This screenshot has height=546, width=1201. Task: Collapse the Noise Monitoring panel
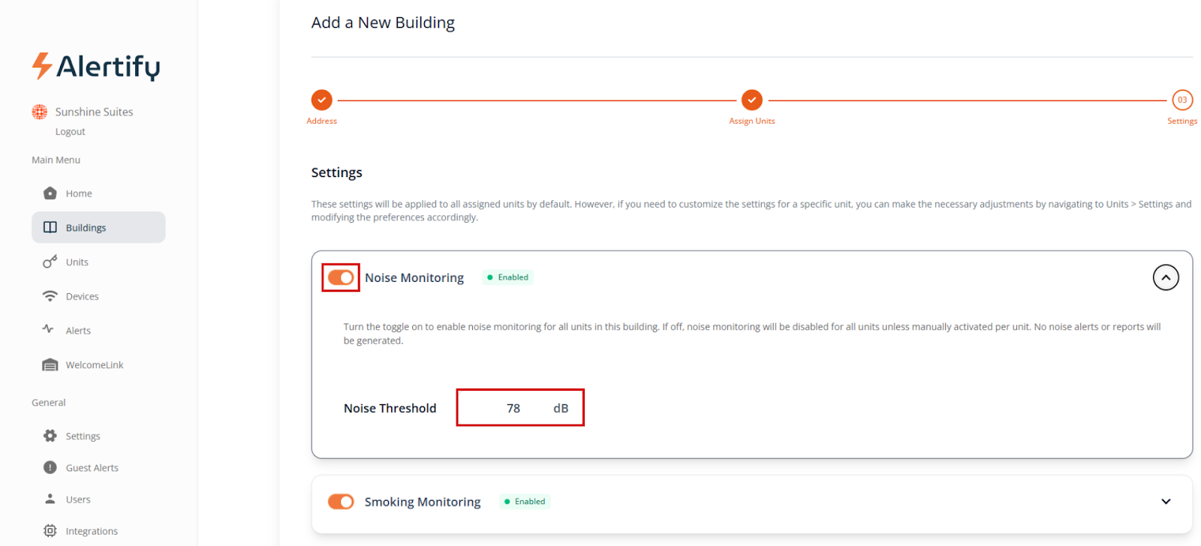(x=1165, y=277)
